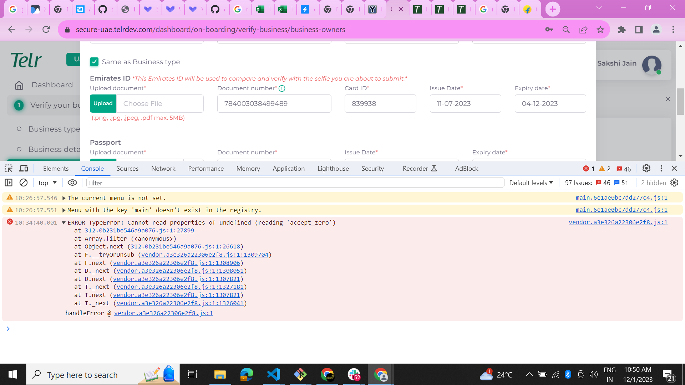Open a new browser tab
Image resolution: width=685 pixels, height=385 pixels.
[x=553, y=9]
